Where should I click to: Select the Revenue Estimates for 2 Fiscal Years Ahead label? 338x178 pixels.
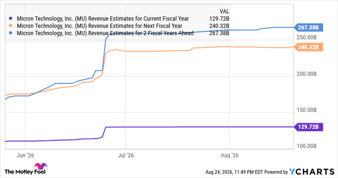[105, 33]
